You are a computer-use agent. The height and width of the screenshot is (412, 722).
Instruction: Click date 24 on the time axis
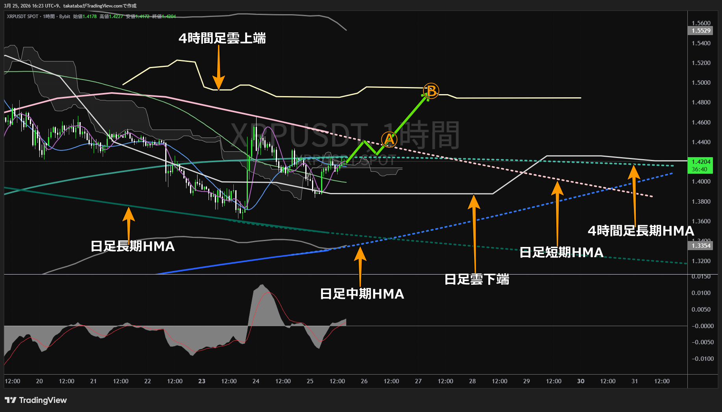(256, 381)
